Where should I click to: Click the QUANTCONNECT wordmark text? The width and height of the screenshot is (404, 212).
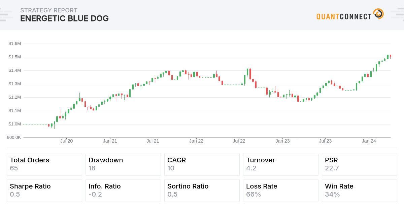click(x=344, y=16)
